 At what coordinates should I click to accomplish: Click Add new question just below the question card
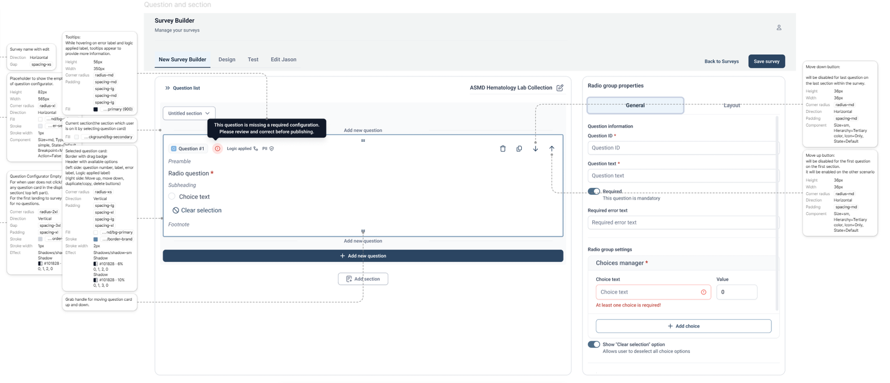pos(363,241)
